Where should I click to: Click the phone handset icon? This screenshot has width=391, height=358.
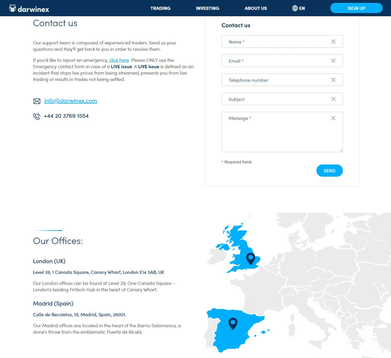click(37, 116)
